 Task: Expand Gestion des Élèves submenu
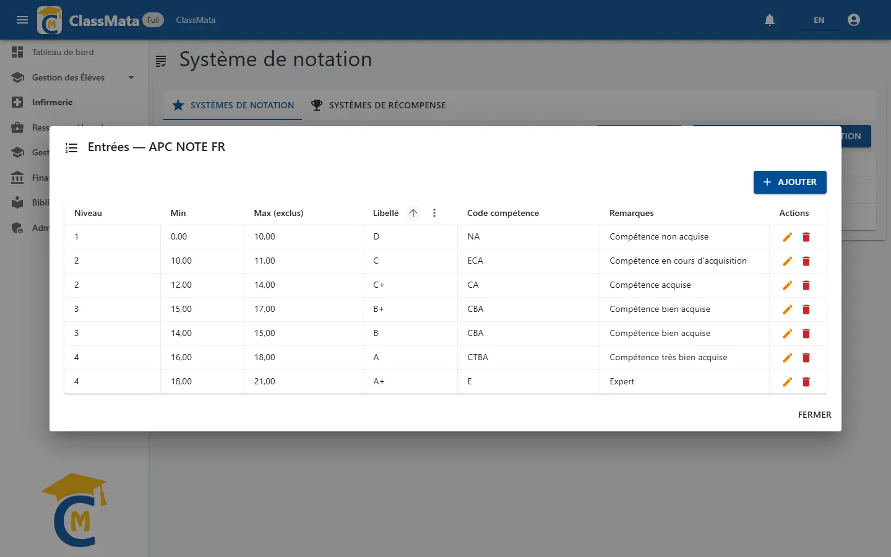[x=74, y=77]
